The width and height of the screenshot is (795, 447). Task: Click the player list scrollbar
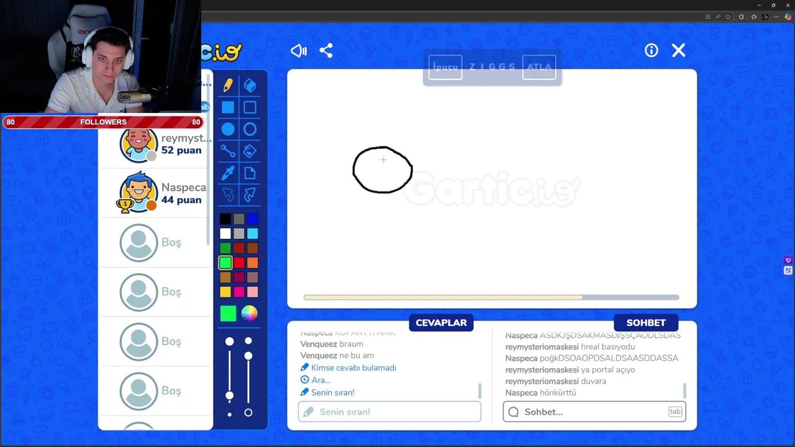pos(209,161)
